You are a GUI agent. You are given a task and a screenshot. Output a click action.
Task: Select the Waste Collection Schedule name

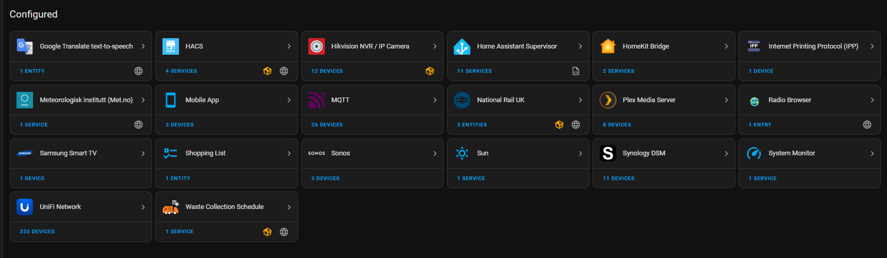(x=224, y=207)
